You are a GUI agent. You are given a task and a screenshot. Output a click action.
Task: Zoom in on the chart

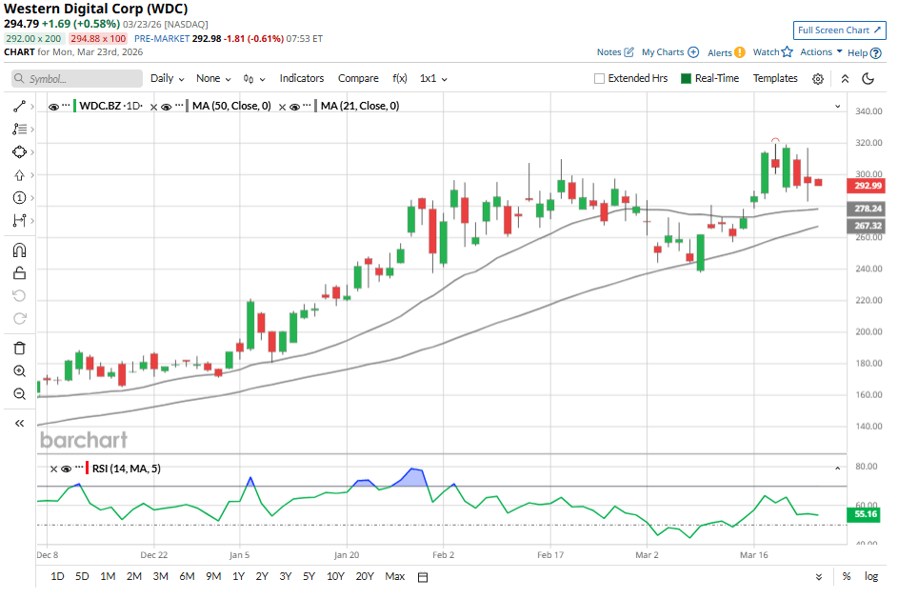(x=19, y=370)
